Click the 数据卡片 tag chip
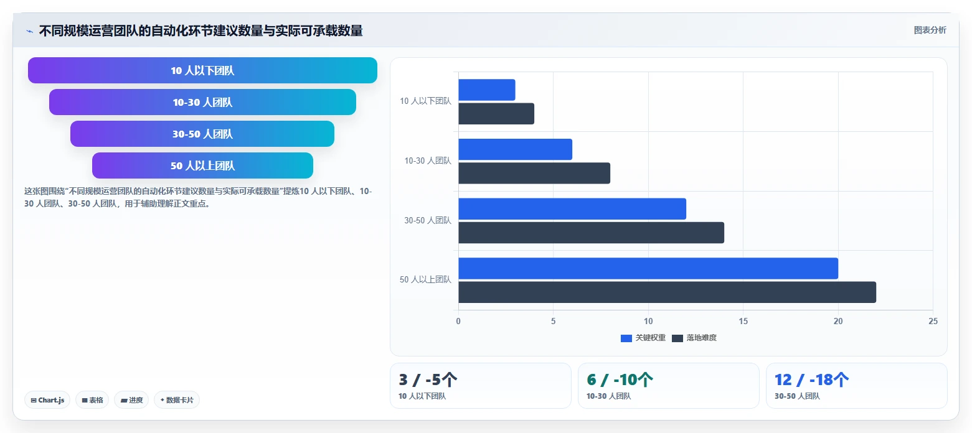Viewport: 972px width, 433px height. click(x=177, y=400)
